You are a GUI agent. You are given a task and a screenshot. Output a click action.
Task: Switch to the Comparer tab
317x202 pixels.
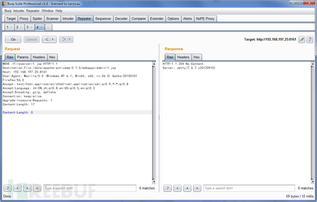(x=139, y=18)
